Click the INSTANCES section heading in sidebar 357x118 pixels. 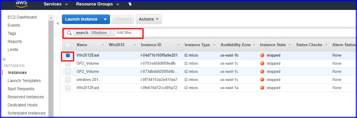coord(14,66)
